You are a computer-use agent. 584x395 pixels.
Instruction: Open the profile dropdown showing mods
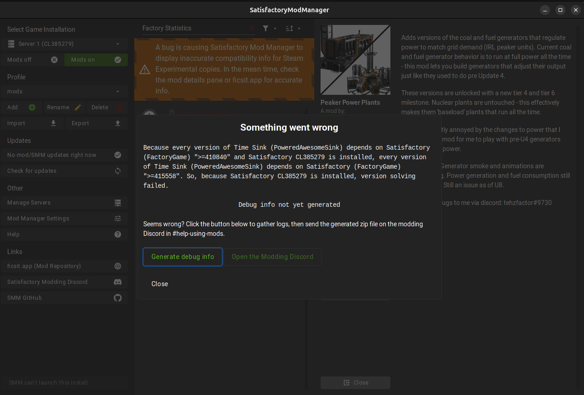64,92
